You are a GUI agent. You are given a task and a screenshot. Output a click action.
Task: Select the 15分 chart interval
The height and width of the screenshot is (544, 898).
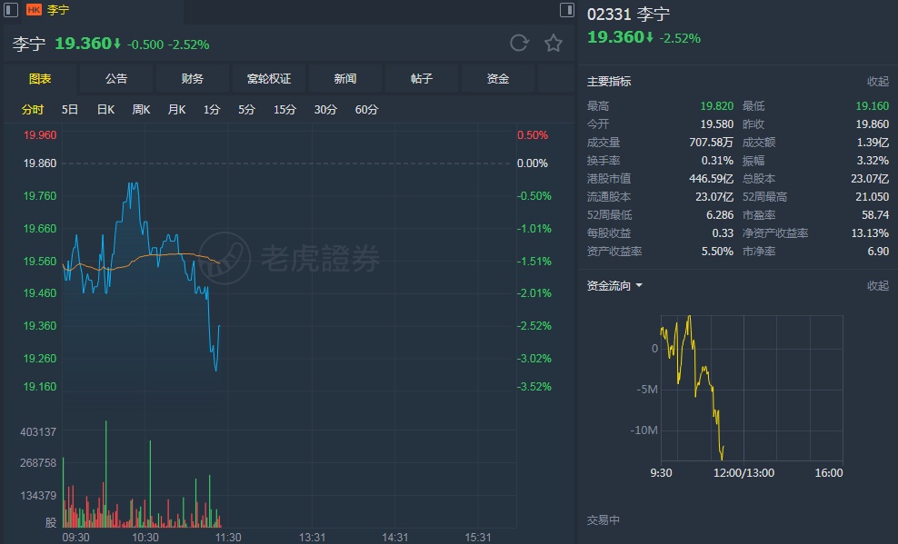pyautogui.click(x=284, y=110)
